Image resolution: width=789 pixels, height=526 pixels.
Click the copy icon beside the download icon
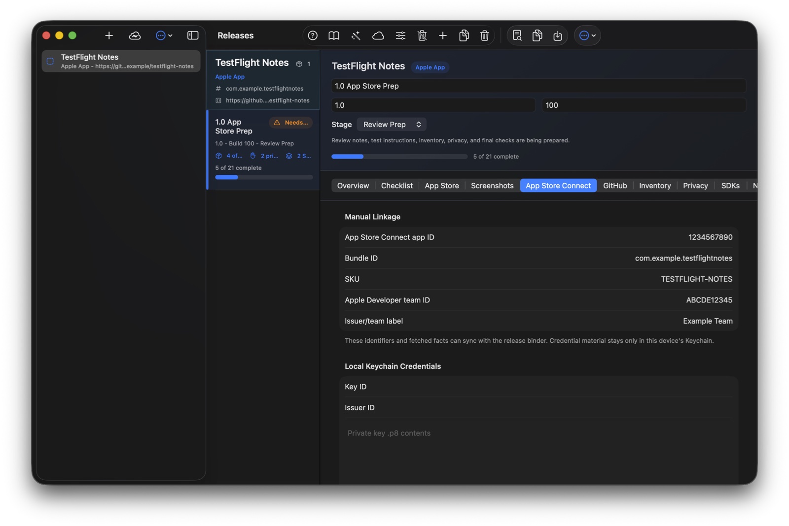point(538,35)
